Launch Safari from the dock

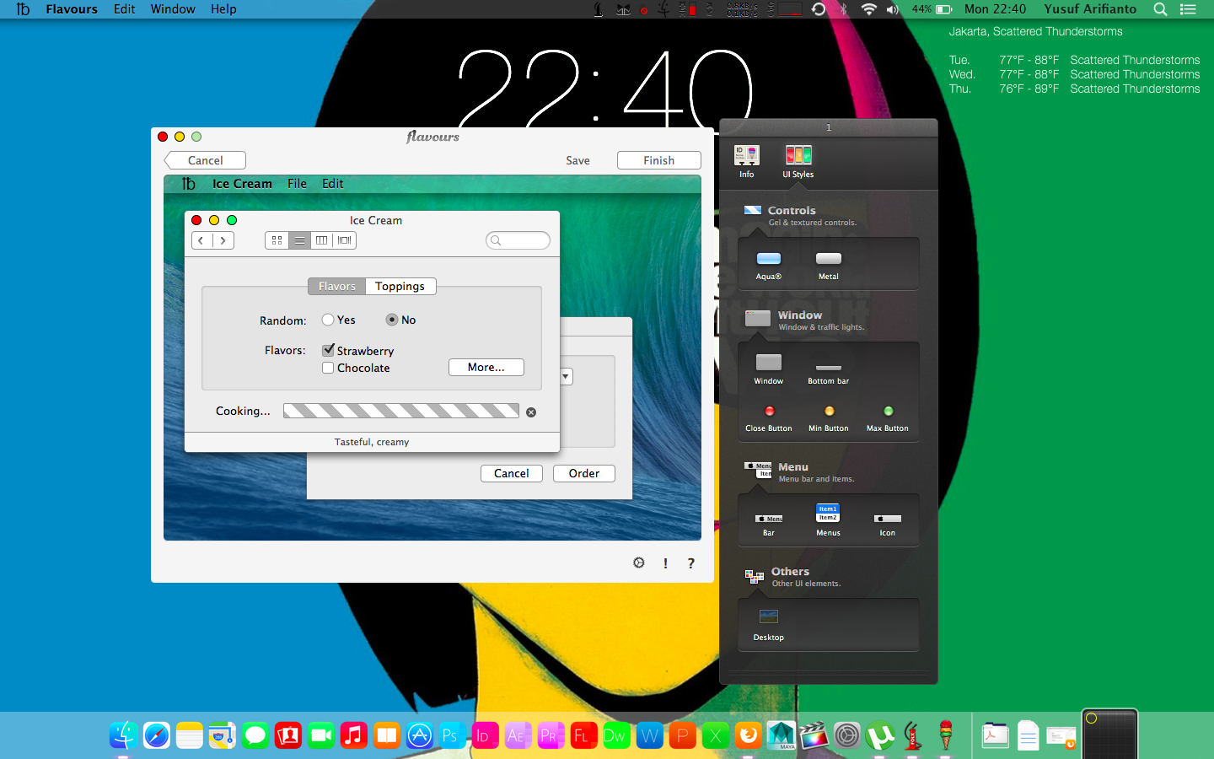157,735
